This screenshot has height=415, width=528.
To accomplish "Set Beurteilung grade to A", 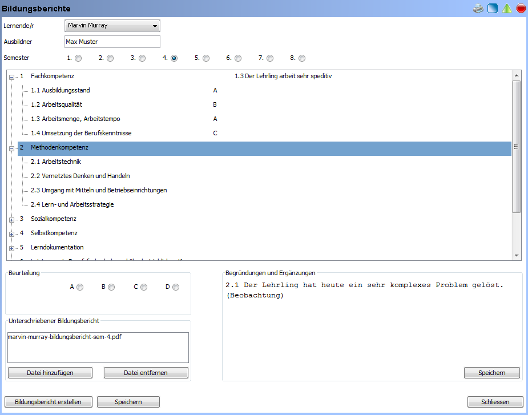I will (80, 287).
